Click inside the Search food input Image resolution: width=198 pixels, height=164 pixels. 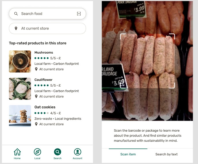click(x=47, y=14)
